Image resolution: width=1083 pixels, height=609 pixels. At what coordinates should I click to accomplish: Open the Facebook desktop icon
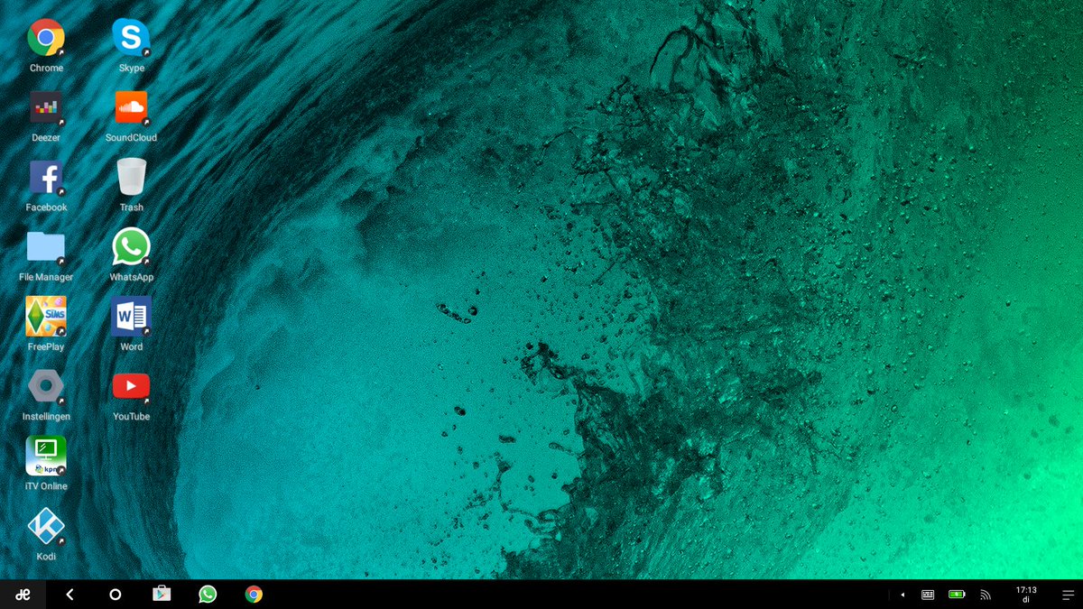point(46,177)
